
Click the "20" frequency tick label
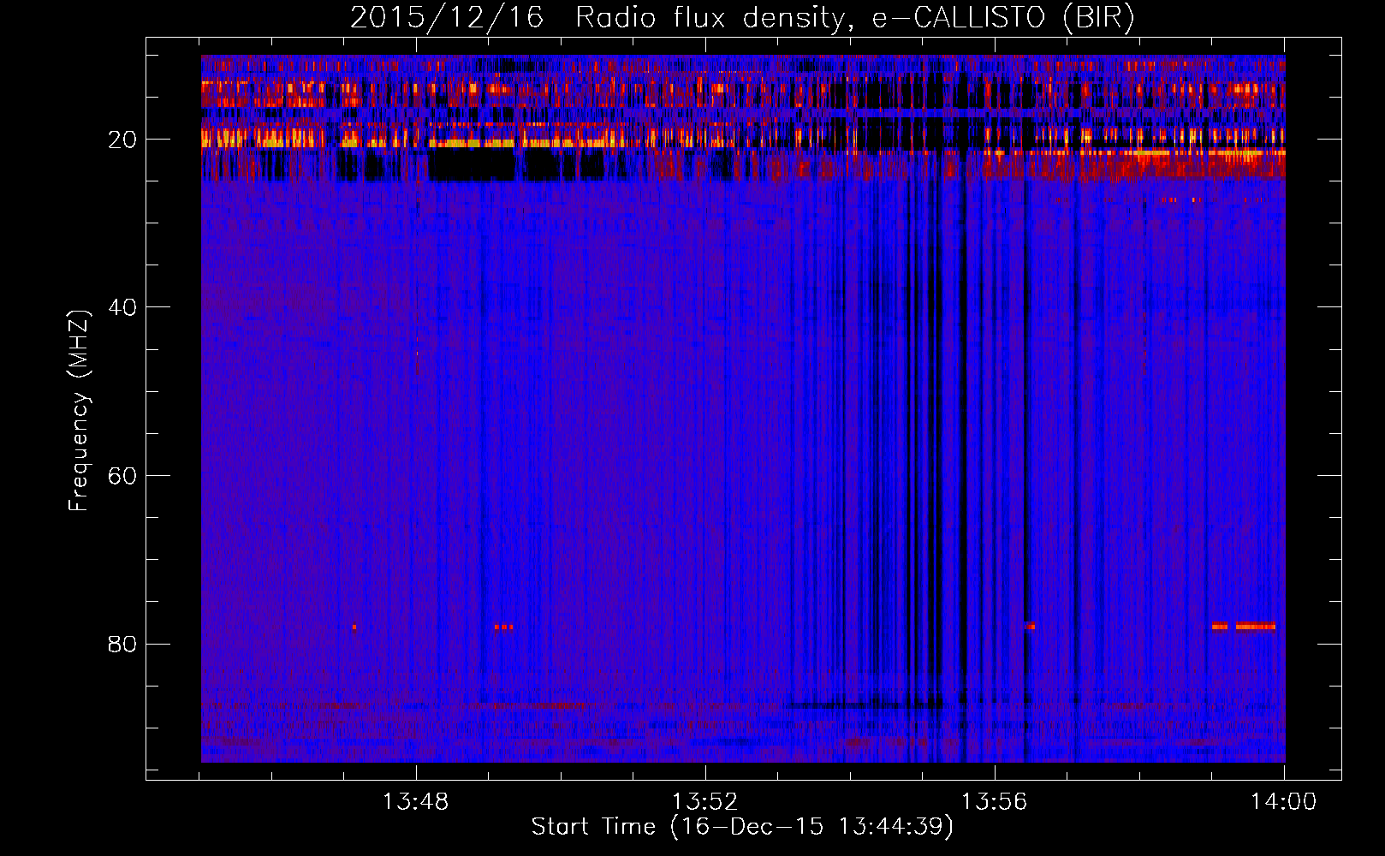[x=123, y=140]
